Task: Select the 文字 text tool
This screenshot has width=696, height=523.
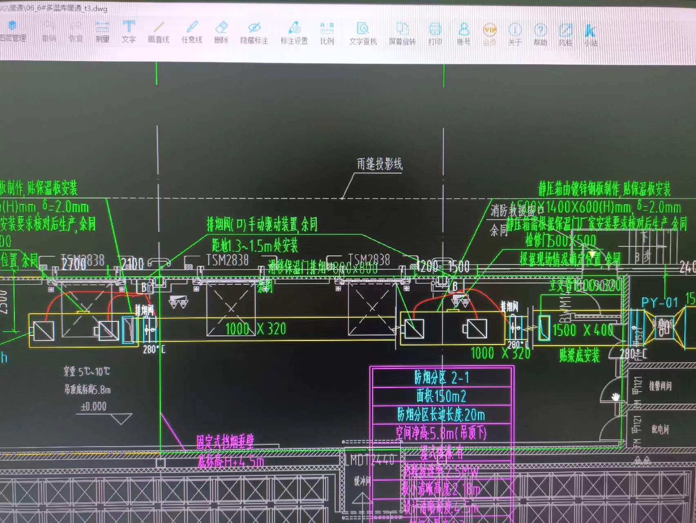Action: coord(129,32)
